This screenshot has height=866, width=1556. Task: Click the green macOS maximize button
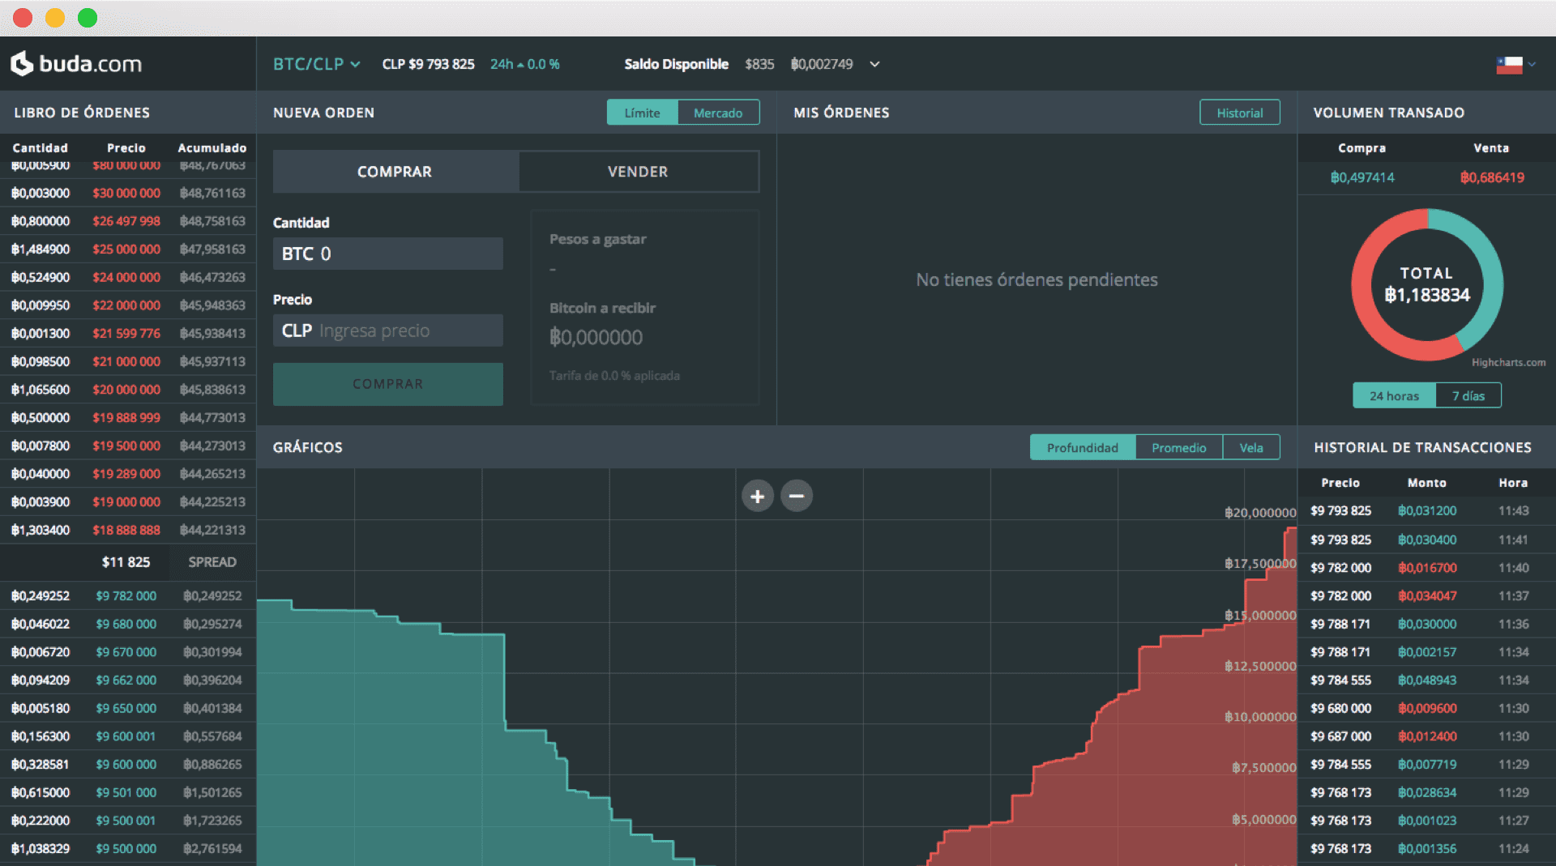click(x=88, y=18)
